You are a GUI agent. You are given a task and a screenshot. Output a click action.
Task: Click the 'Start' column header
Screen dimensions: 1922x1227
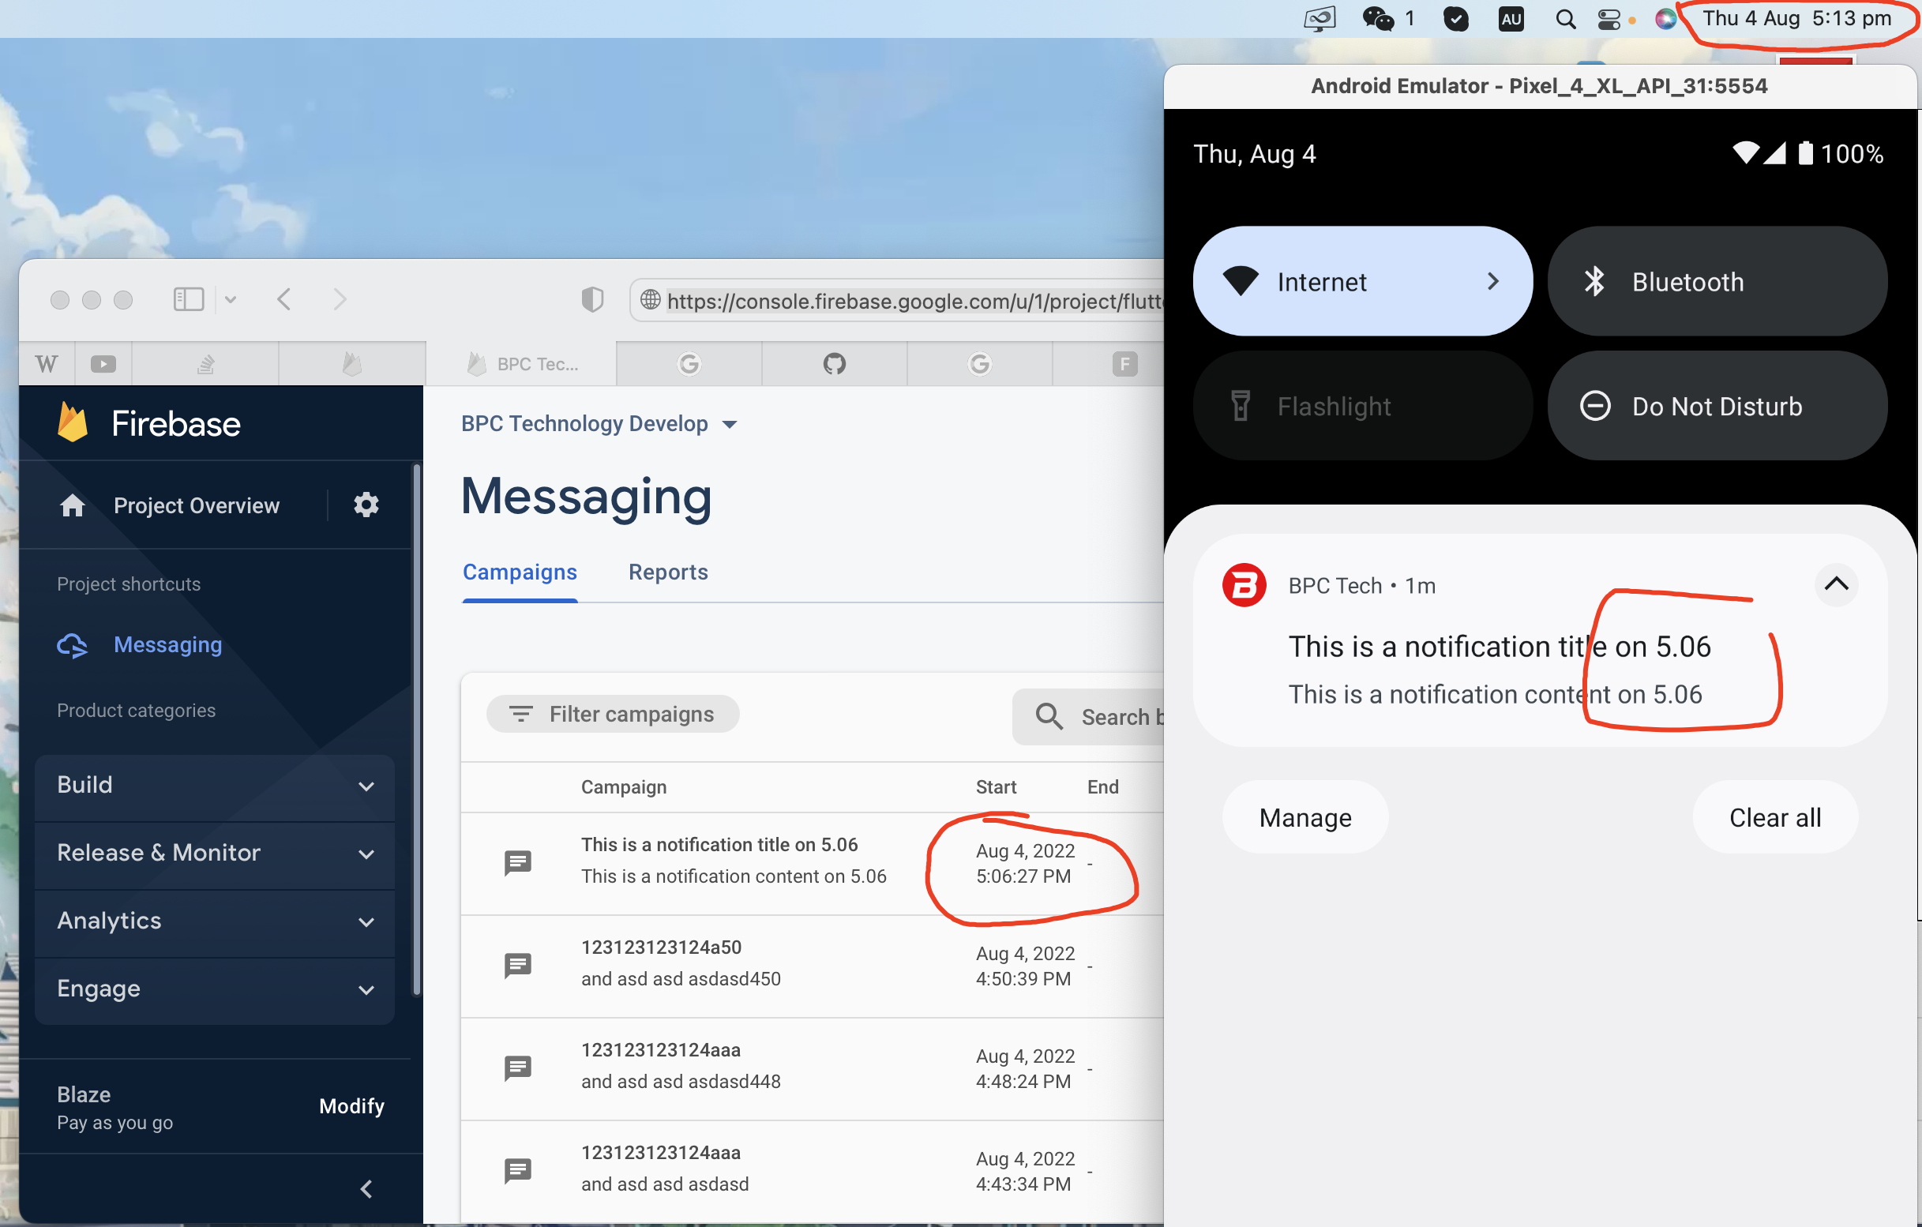995,787
